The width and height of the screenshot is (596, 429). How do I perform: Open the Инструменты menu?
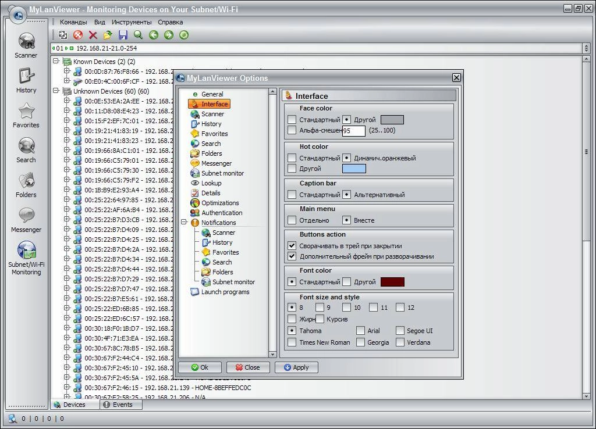pyautogui.click(x=132, y=22)
